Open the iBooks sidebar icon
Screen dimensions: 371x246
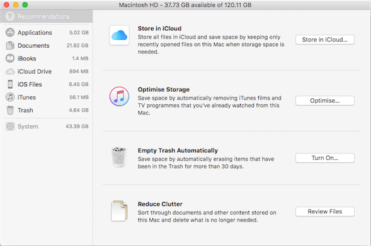click(10, 59)
